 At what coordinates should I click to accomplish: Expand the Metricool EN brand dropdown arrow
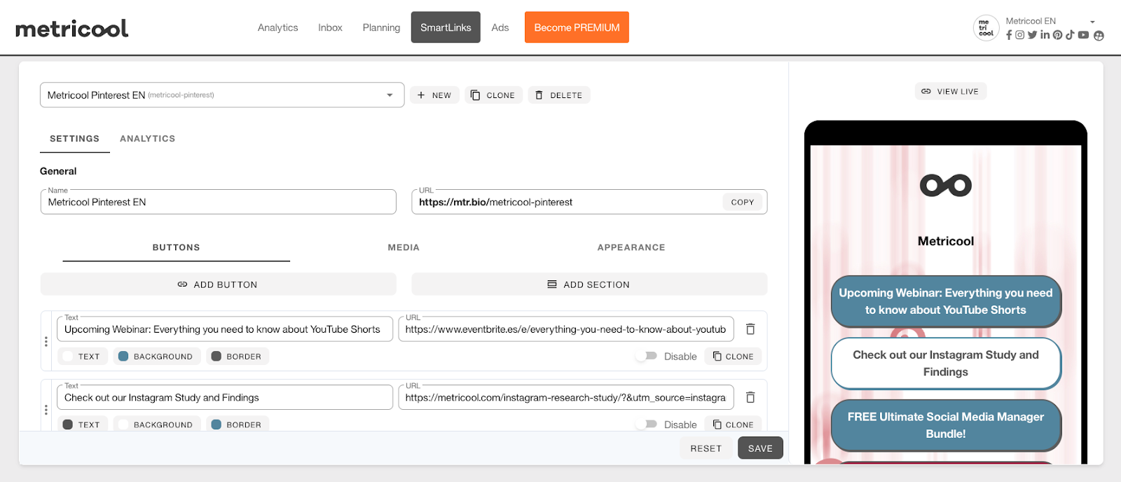pos(1092,22)
